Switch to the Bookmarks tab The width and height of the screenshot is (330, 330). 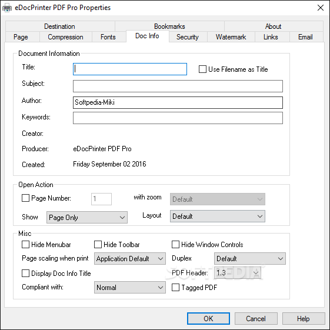click(169, 26)
